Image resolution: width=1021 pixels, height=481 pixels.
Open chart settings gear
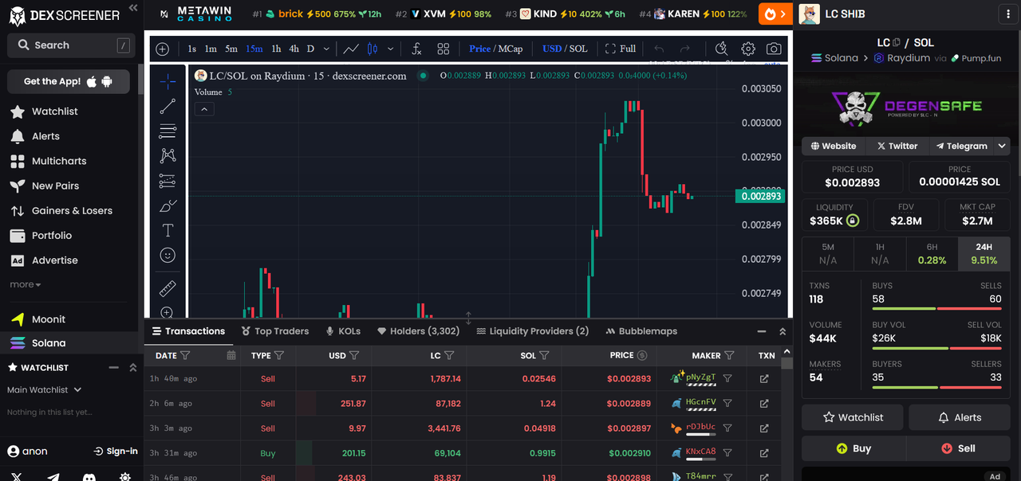748,49
